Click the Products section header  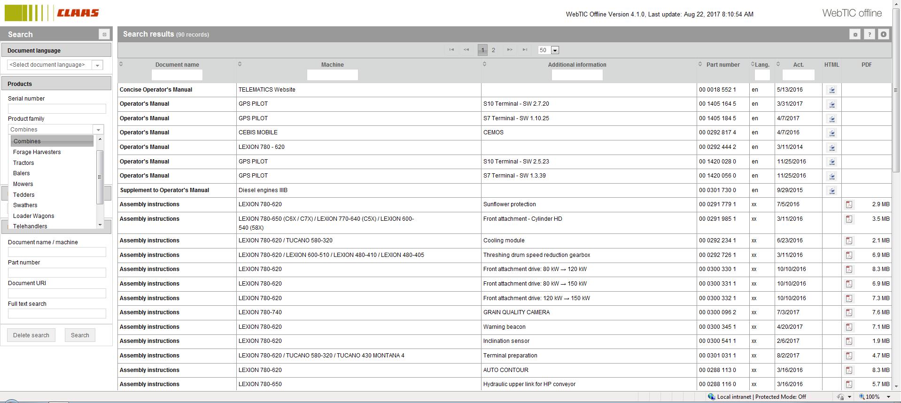[56, 84]
